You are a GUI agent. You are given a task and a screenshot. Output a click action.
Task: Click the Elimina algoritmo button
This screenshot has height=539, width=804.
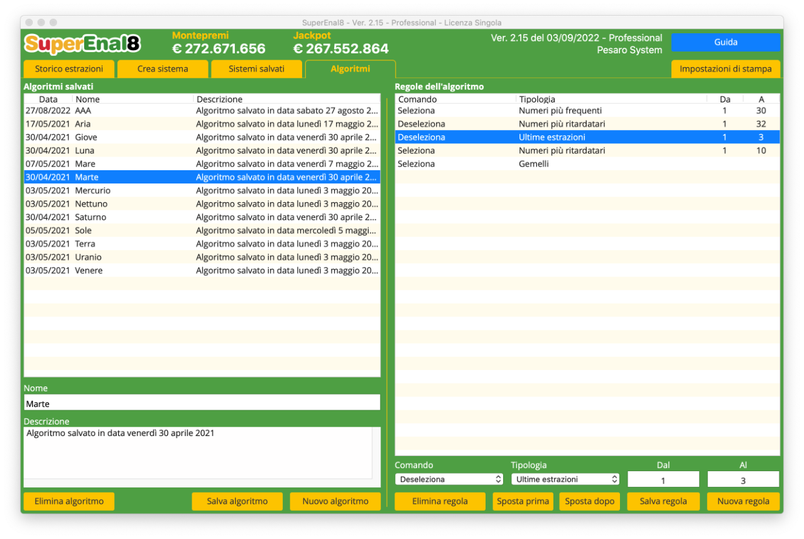69,501
